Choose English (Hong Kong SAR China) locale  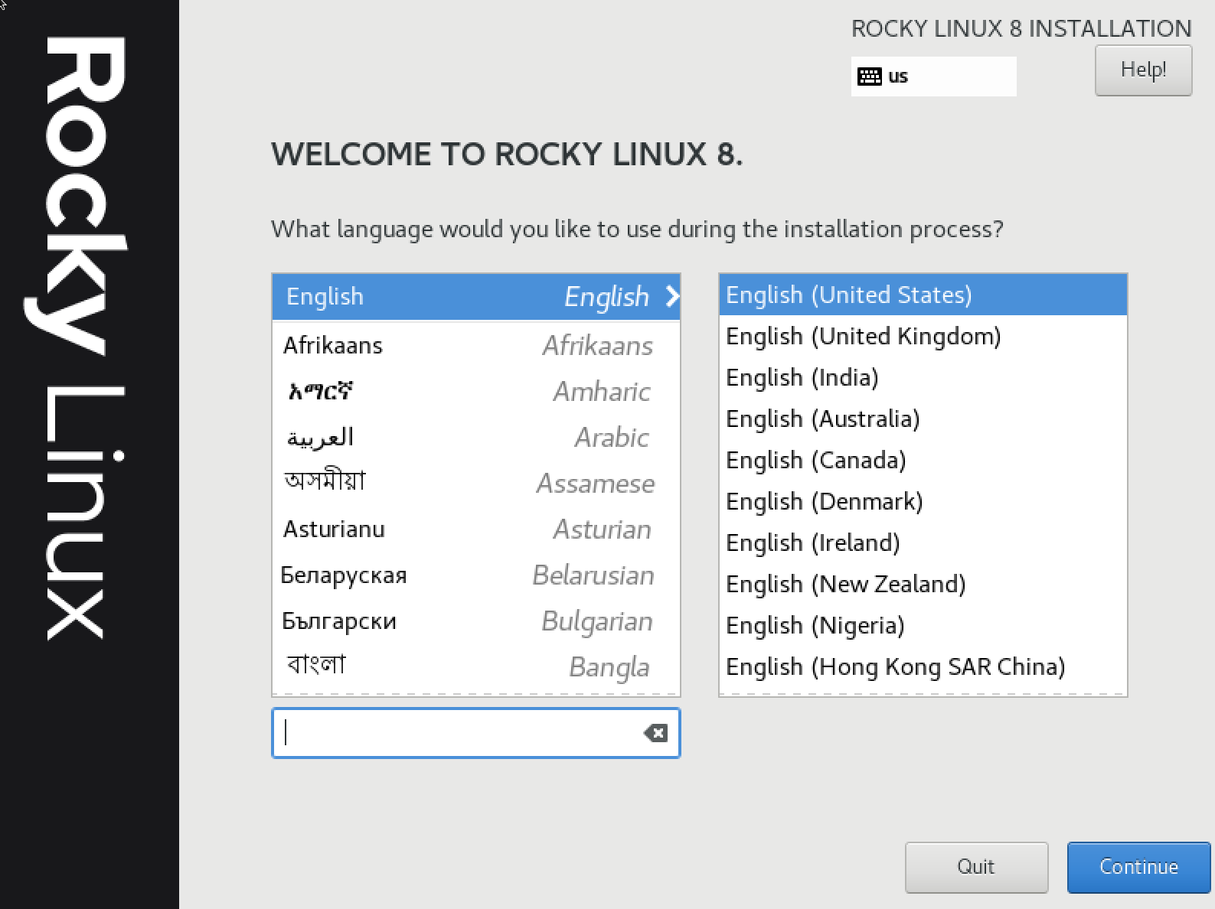pos(923,666)
